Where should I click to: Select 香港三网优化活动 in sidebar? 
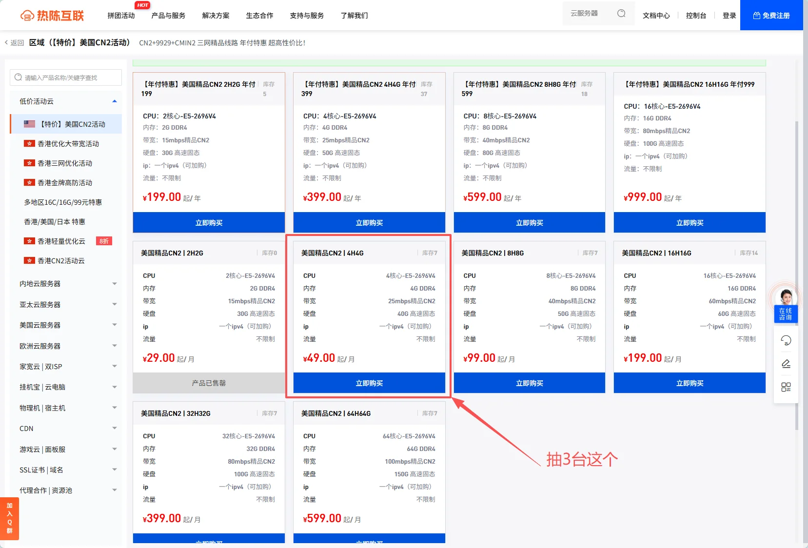(66, 163)
